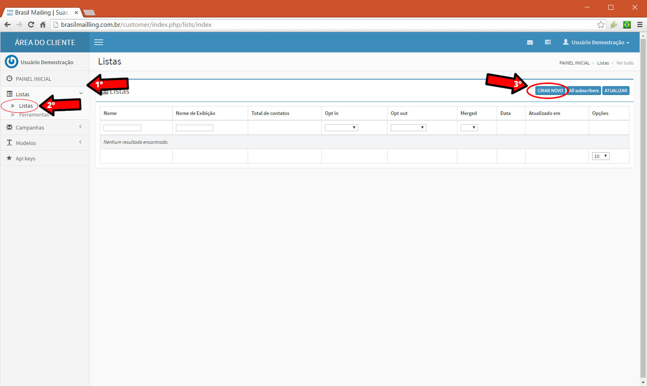This screenshot has height=387, width=647.
Task: Click the browser forward arrow
Action: tap(19, 24)
